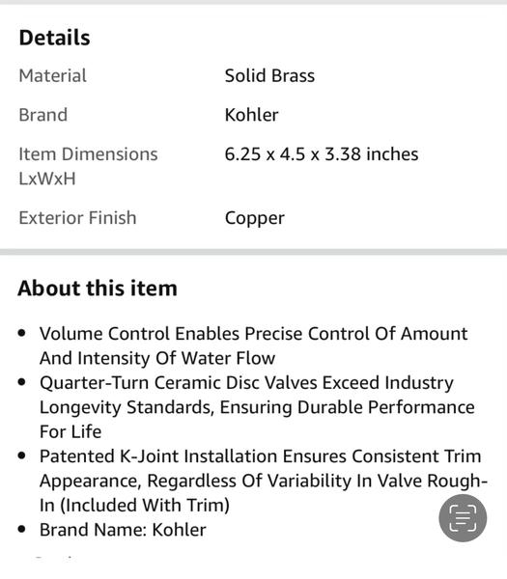
Task: Click the 'In (Included With Trim)' line
Action: pyautogui.click(x=134, y=505)
